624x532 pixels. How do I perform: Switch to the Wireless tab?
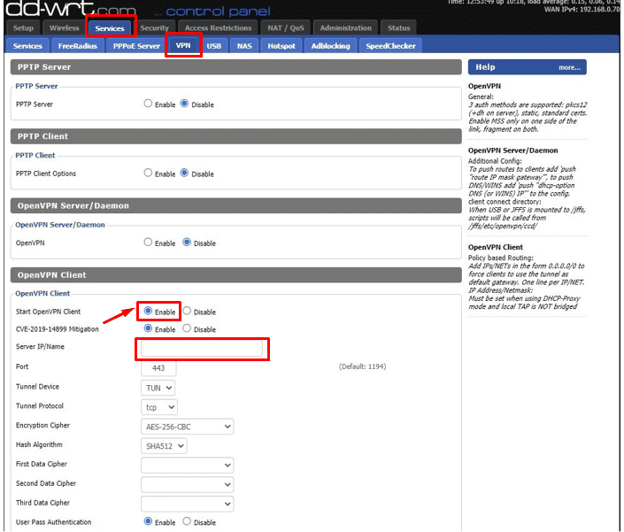(x=62, y=28)
